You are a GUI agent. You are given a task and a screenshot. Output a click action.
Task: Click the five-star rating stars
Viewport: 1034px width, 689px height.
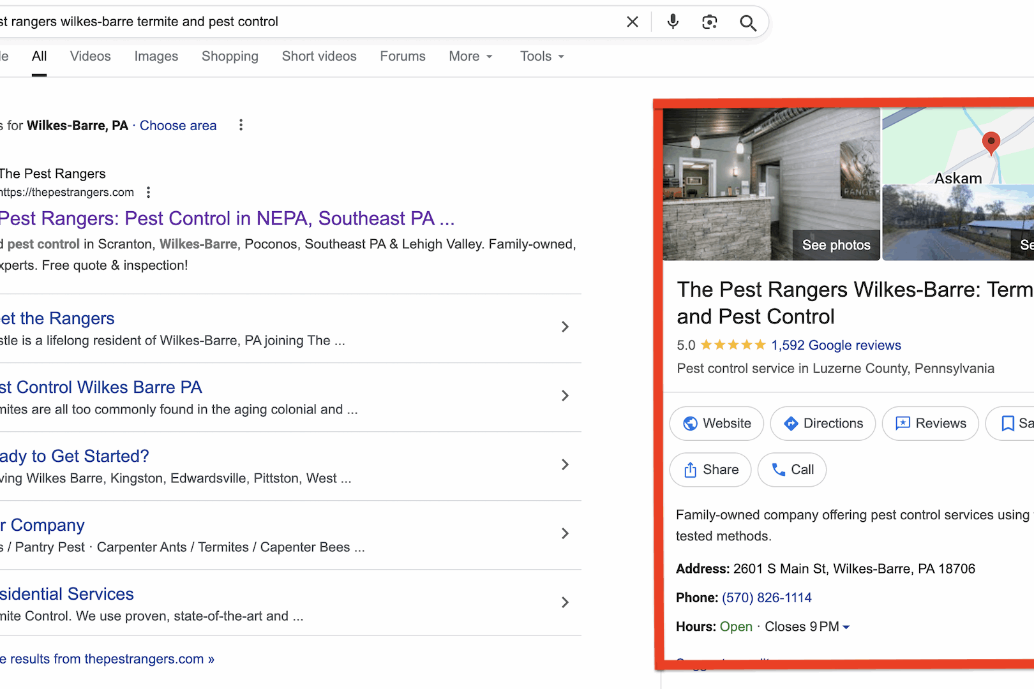pos(731,344)
